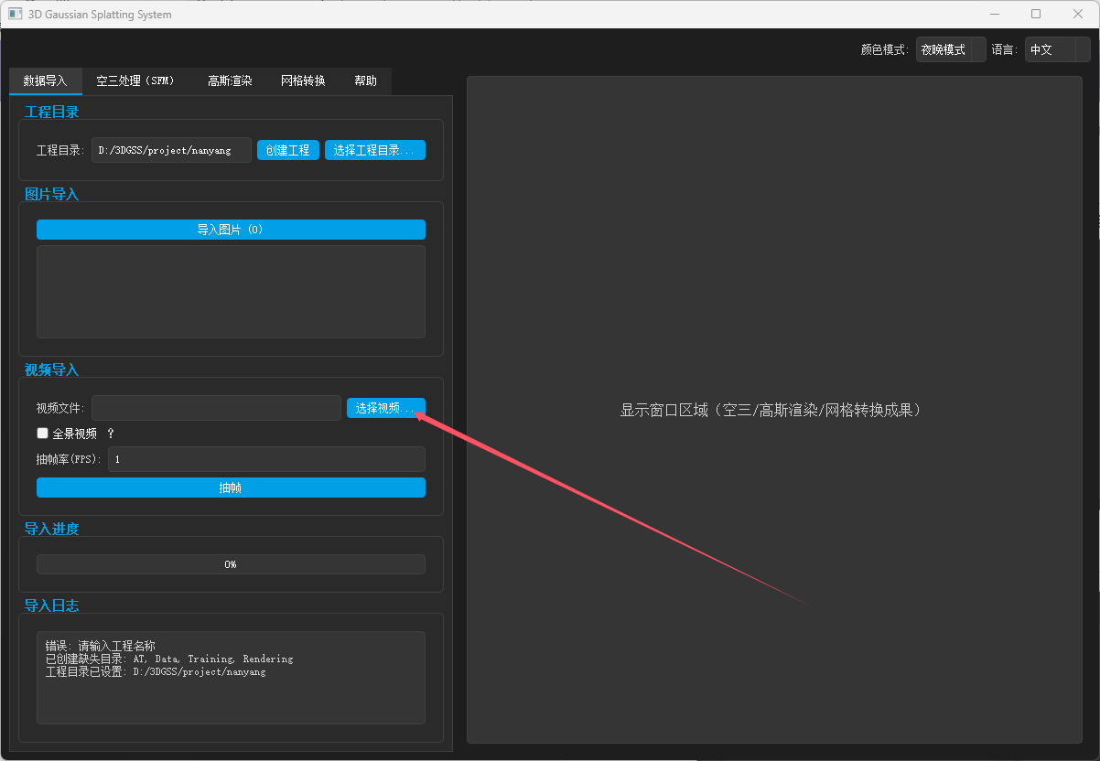The image size is (1100, 761).
Task: Open the 空三处理 (SFM) tab
Action: click(135, 80)
